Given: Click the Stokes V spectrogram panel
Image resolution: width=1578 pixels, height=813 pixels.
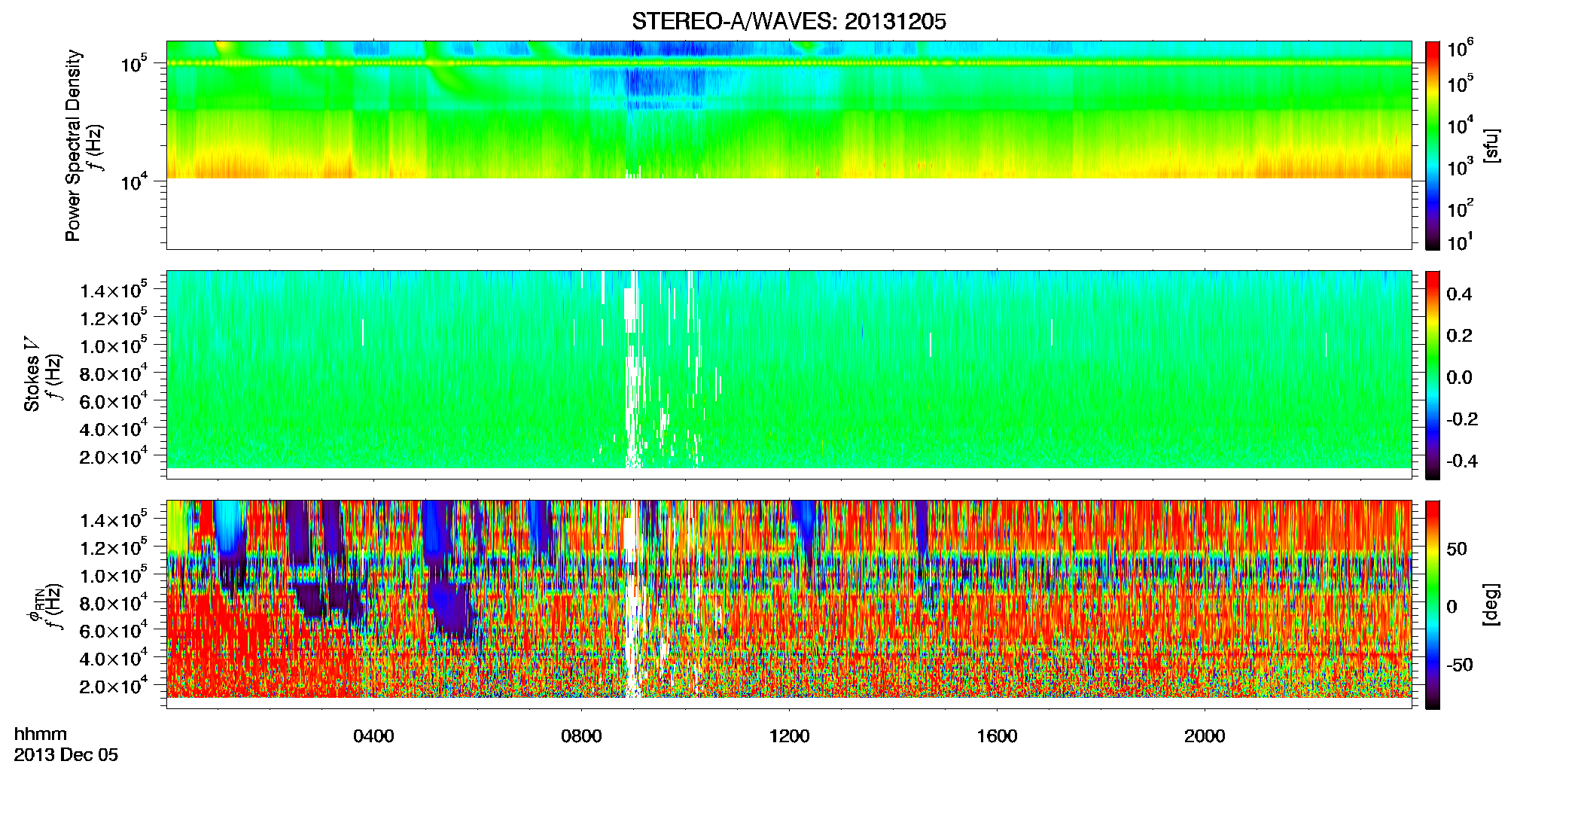Looking at the screenshot, I should tap(789, 375).
